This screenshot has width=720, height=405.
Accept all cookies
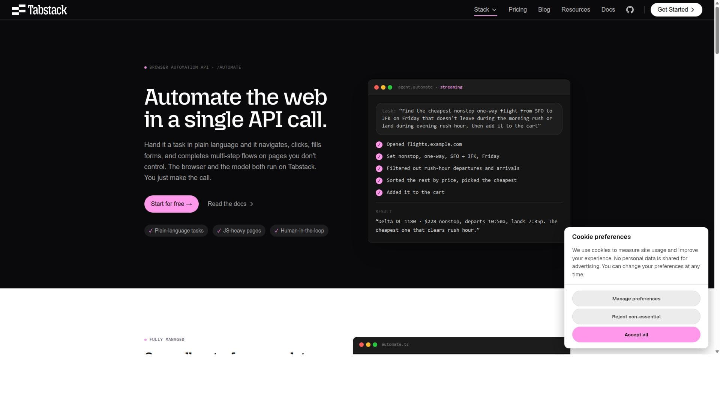tap(636, 334)
